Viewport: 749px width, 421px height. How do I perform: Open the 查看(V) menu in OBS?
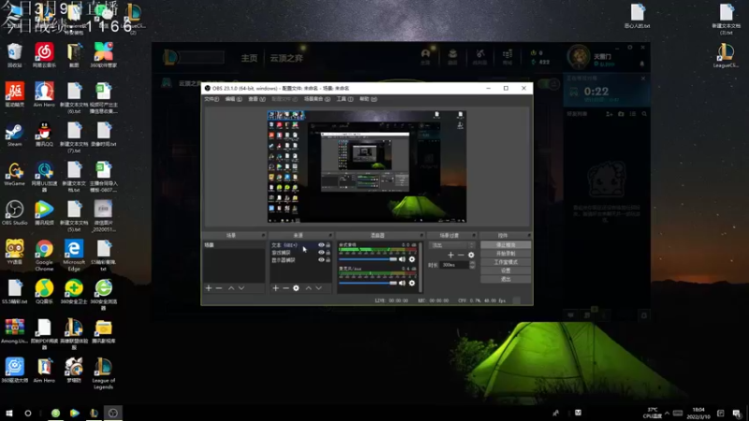coord(257,99)
